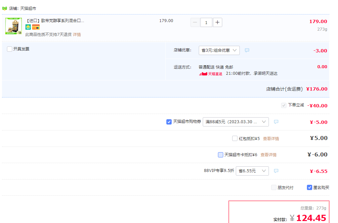
Task: Open the 88VIP 省6.55元 dropdown
Action: (252, 171)
